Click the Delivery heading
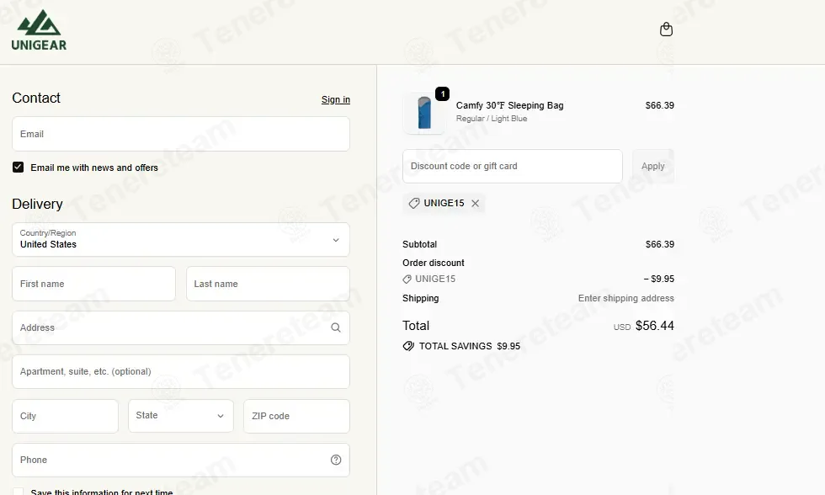 [37, 204]
